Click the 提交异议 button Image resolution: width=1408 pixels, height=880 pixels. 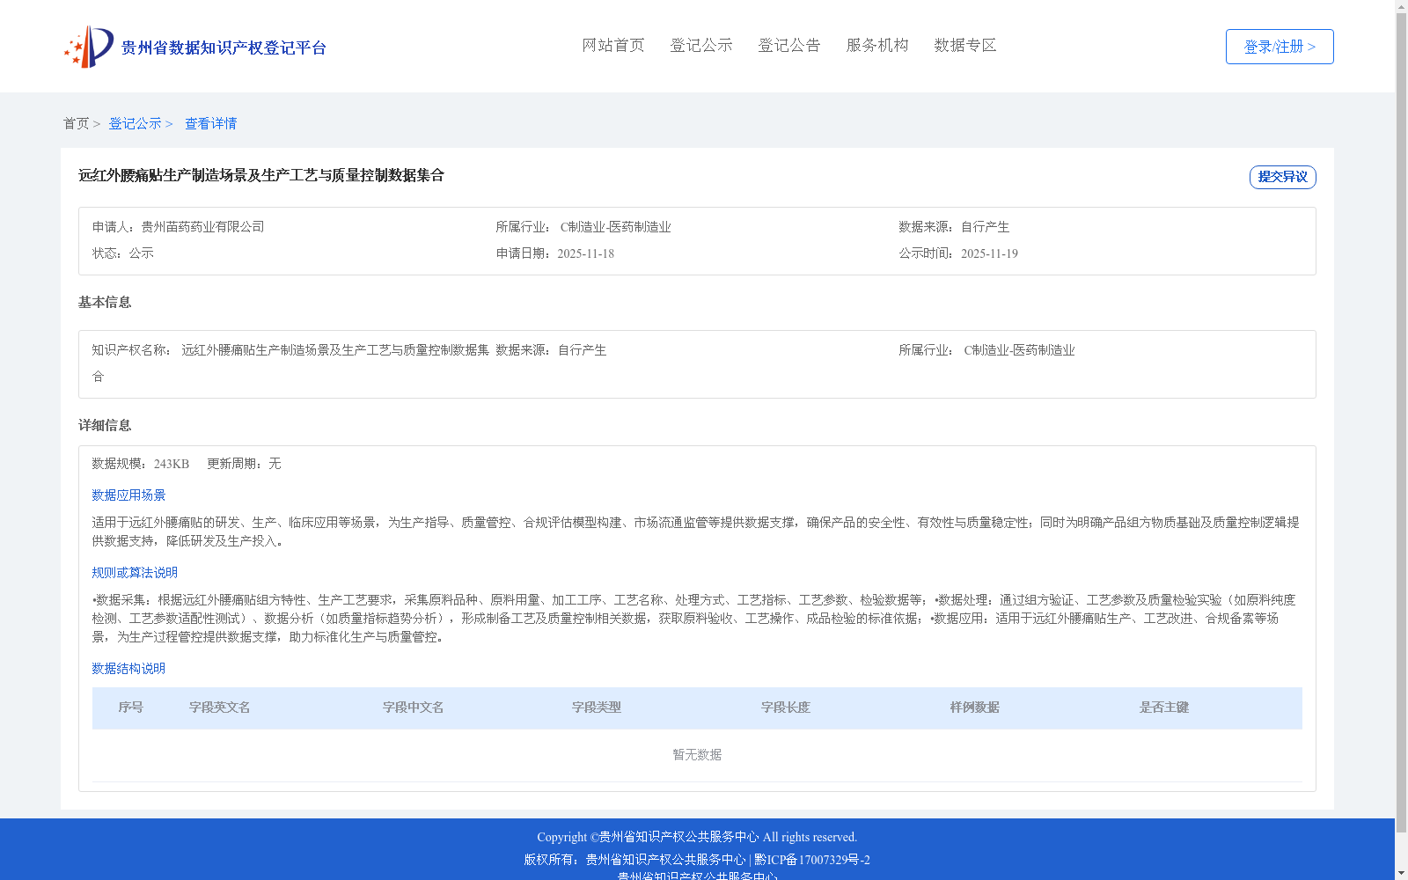click(1283, 177)
